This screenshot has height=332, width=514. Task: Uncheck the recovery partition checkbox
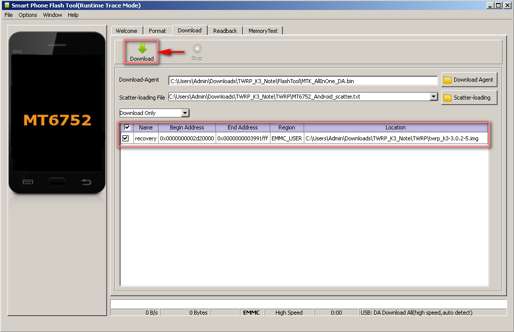126,138
